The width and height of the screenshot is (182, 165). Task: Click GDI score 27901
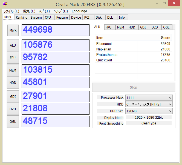[56, 96]
